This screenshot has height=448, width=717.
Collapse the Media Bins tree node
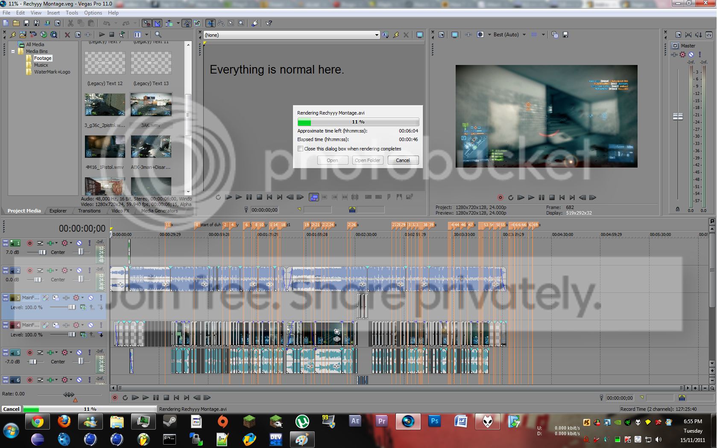coord(13,51)
